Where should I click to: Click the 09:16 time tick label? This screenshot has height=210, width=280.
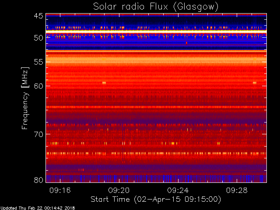[60, 191]
